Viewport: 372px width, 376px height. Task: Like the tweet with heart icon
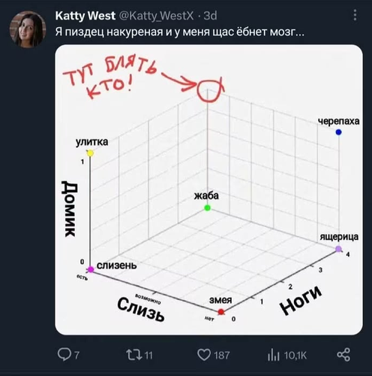pos(204,355)
